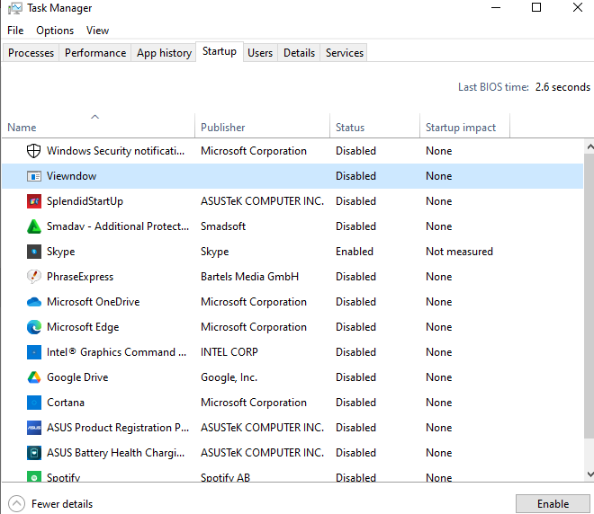Click the INTEL CORP publisher cell
This screenshot has height=514, width=594.
pyautogui.click(x=229, y=352)
